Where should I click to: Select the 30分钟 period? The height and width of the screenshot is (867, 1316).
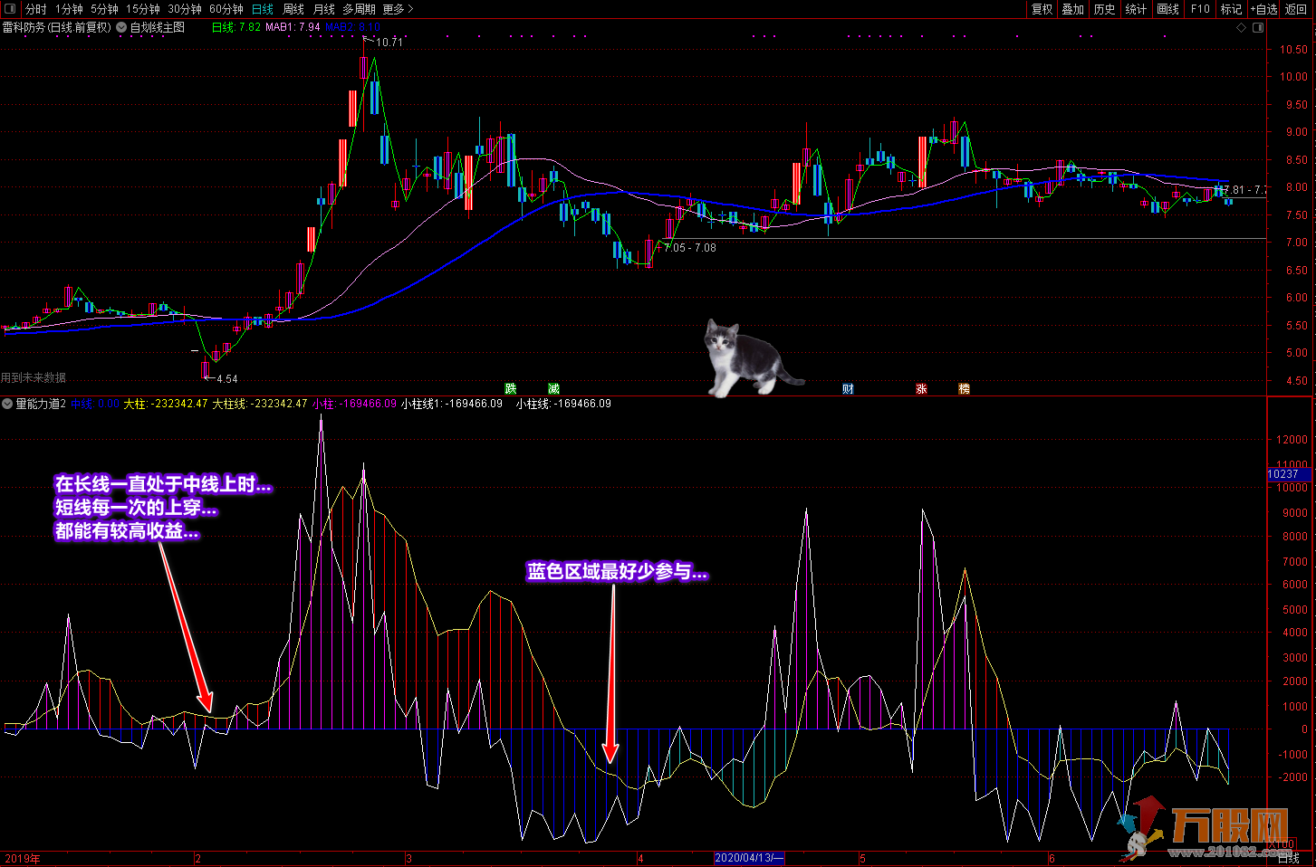pyautogui.click(x=185, y=9)
